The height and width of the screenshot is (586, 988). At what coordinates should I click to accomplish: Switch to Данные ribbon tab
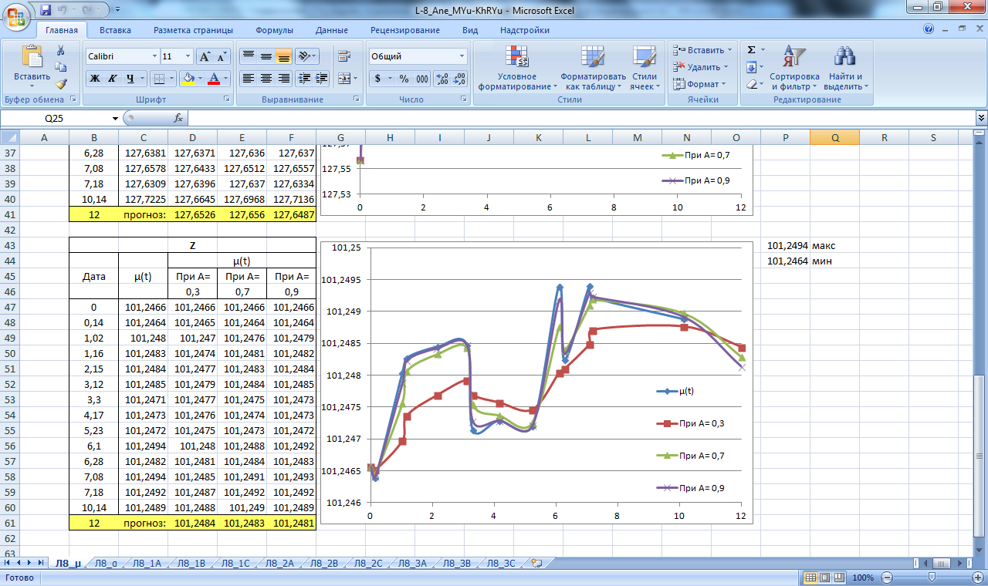point(331,30)
